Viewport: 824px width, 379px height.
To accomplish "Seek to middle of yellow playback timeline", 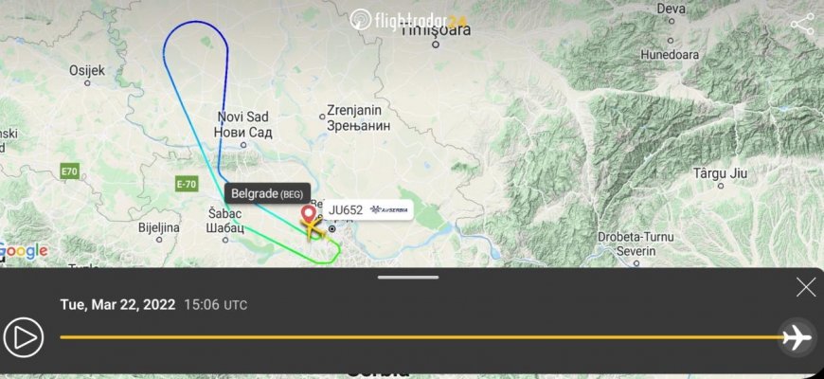I will tap(421, 337).
